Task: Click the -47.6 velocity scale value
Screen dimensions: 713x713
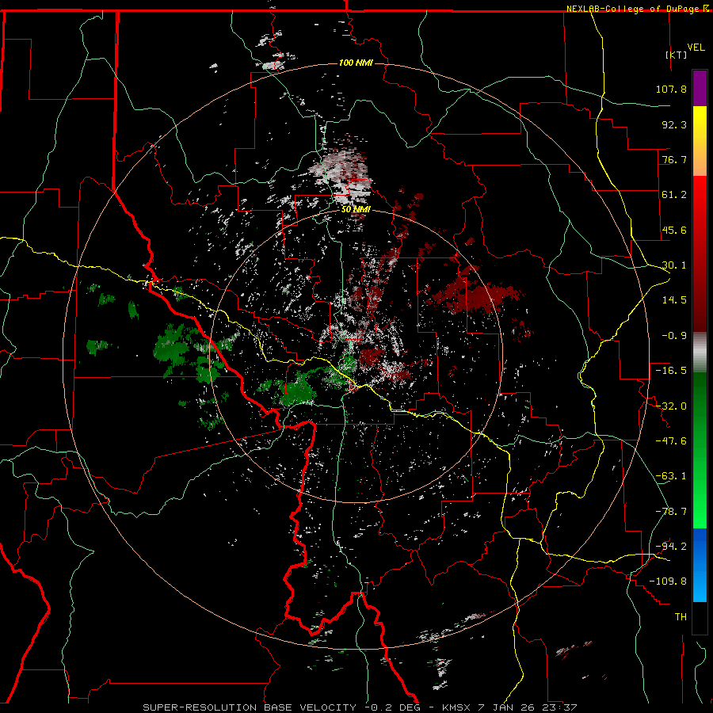Action: [671, 441]
